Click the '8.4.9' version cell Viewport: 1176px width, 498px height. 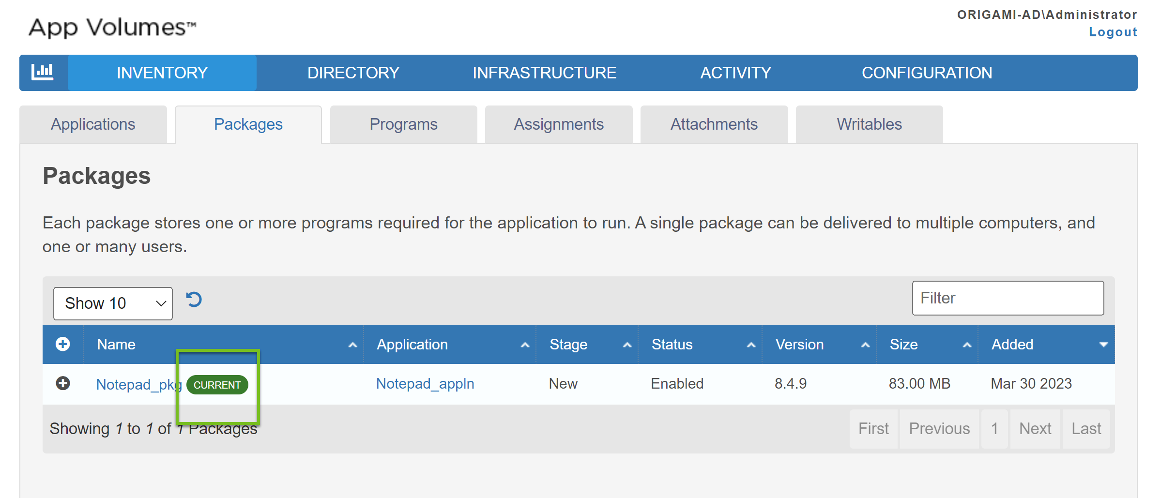[791, 384]
